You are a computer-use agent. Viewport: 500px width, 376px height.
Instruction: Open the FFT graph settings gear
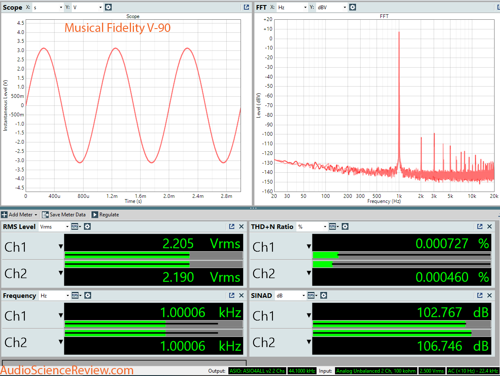click(353, 7)
